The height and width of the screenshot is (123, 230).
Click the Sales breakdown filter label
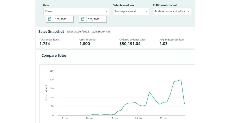tap(123, 5)
